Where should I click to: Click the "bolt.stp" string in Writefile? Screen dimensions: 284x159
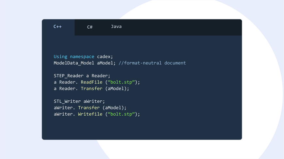click(121, 114)
